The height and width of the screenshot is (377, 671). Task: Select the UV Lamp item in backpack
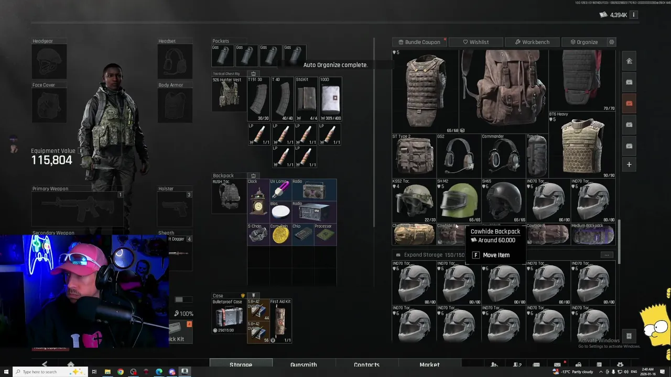point(280,190)
